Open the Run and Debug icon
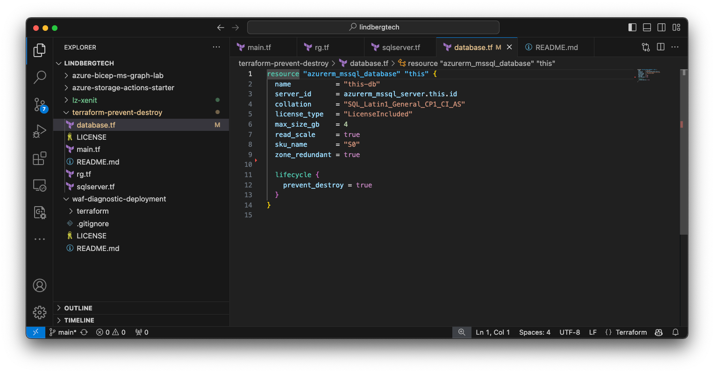This screenshot has width=714, height=373. point(39,131)
